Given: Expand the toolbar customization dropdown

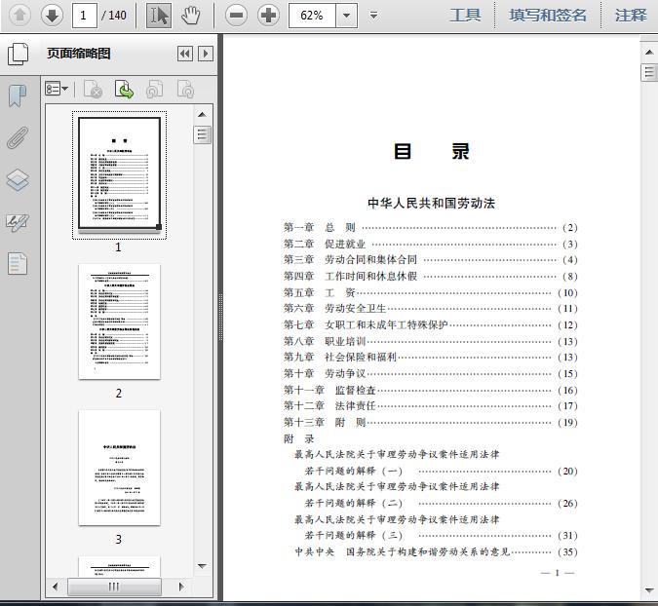Looking at the screenshot, I should click(x=373, y=16).
